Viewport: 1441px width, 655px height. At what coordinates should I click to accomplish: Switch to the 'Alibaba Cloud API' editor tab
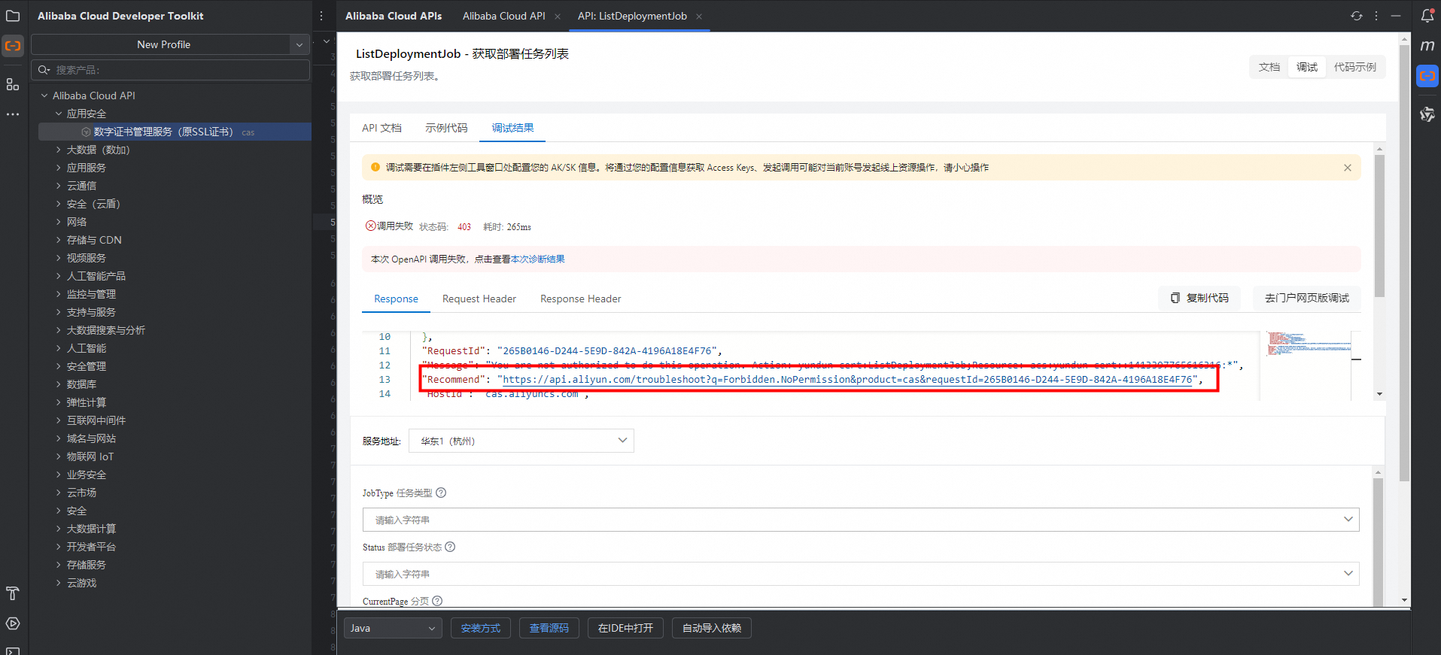(x=504, y=16)
